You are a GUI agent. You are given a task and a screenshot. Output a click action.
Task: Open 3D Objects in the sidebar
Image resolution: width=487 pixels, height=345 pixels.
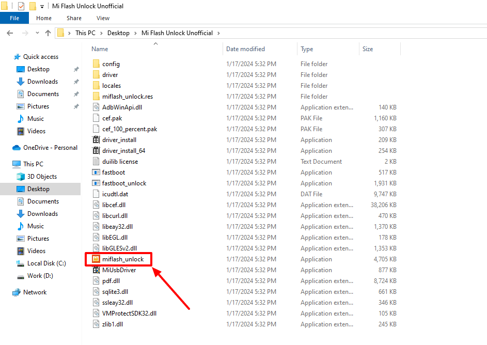42,177
